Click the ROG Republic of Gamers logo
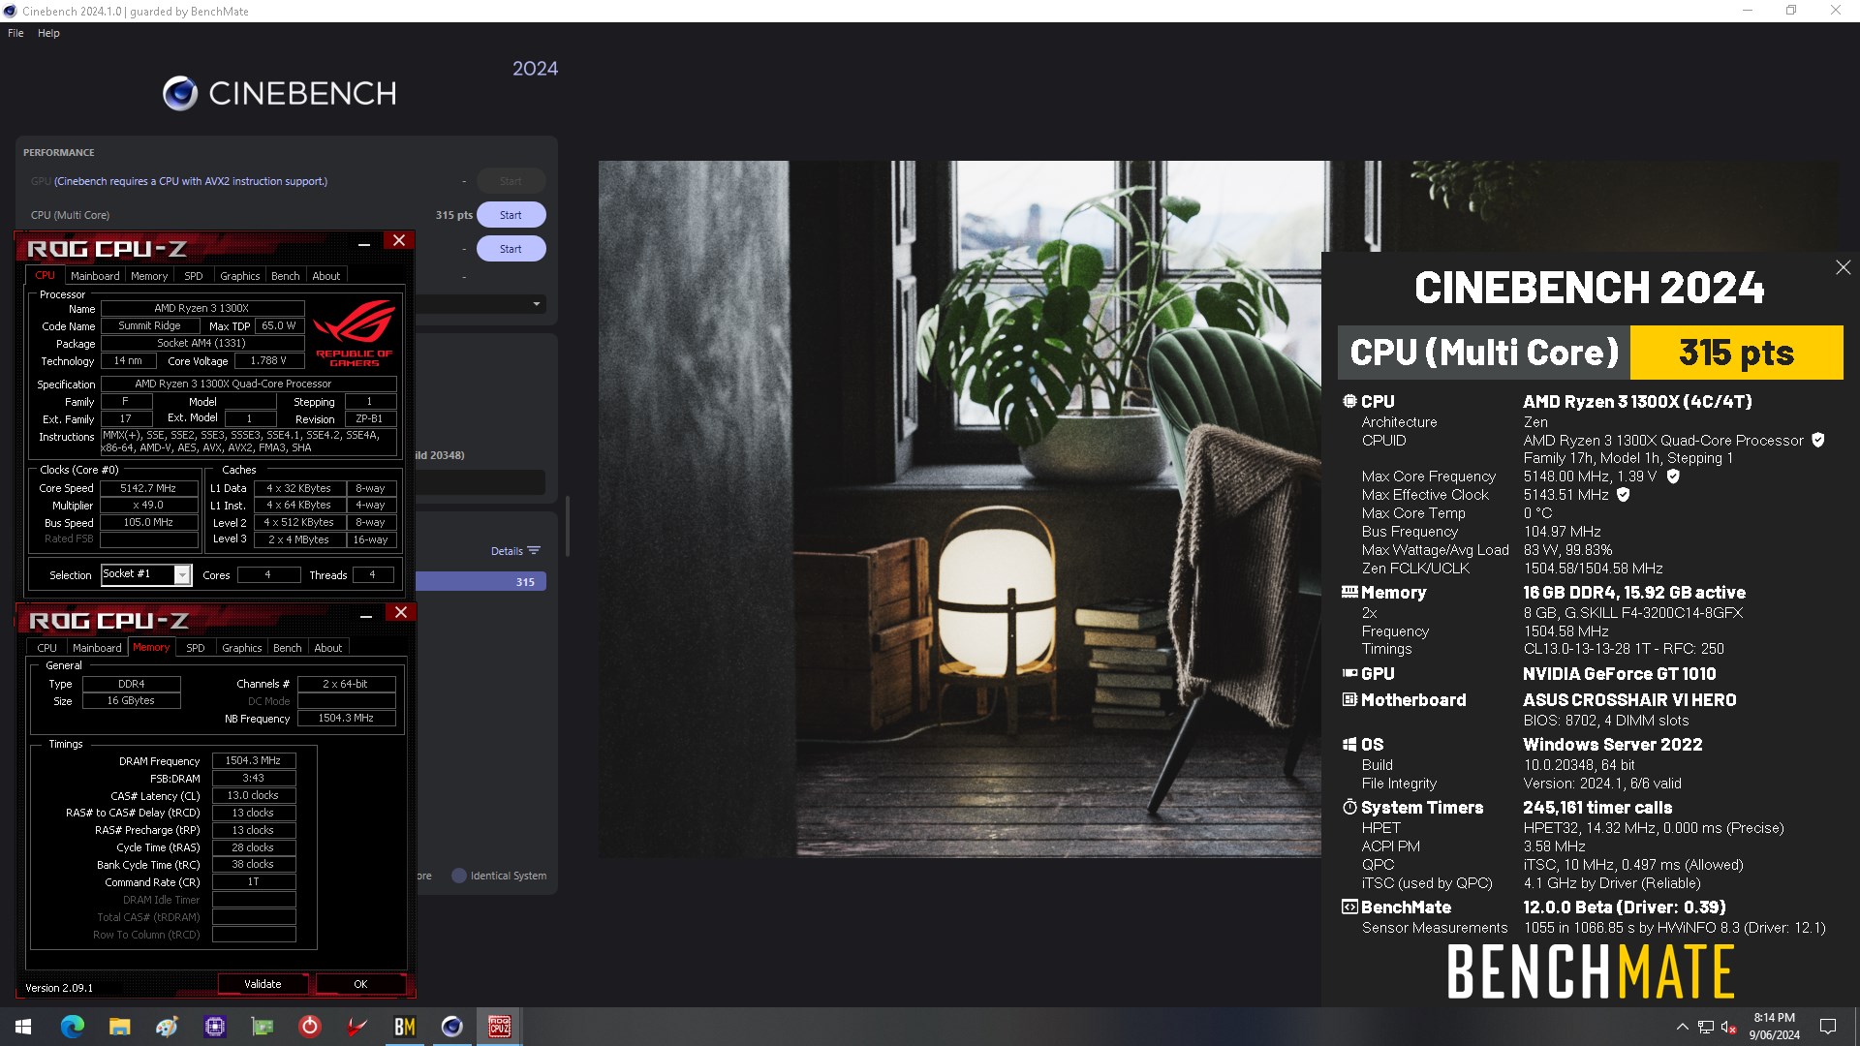1860x1046 pixels. tap(355, 333)
